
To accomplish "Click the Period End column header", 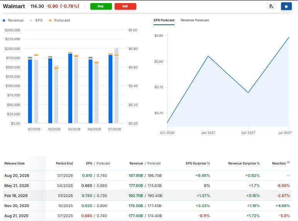I will [64, 163].
